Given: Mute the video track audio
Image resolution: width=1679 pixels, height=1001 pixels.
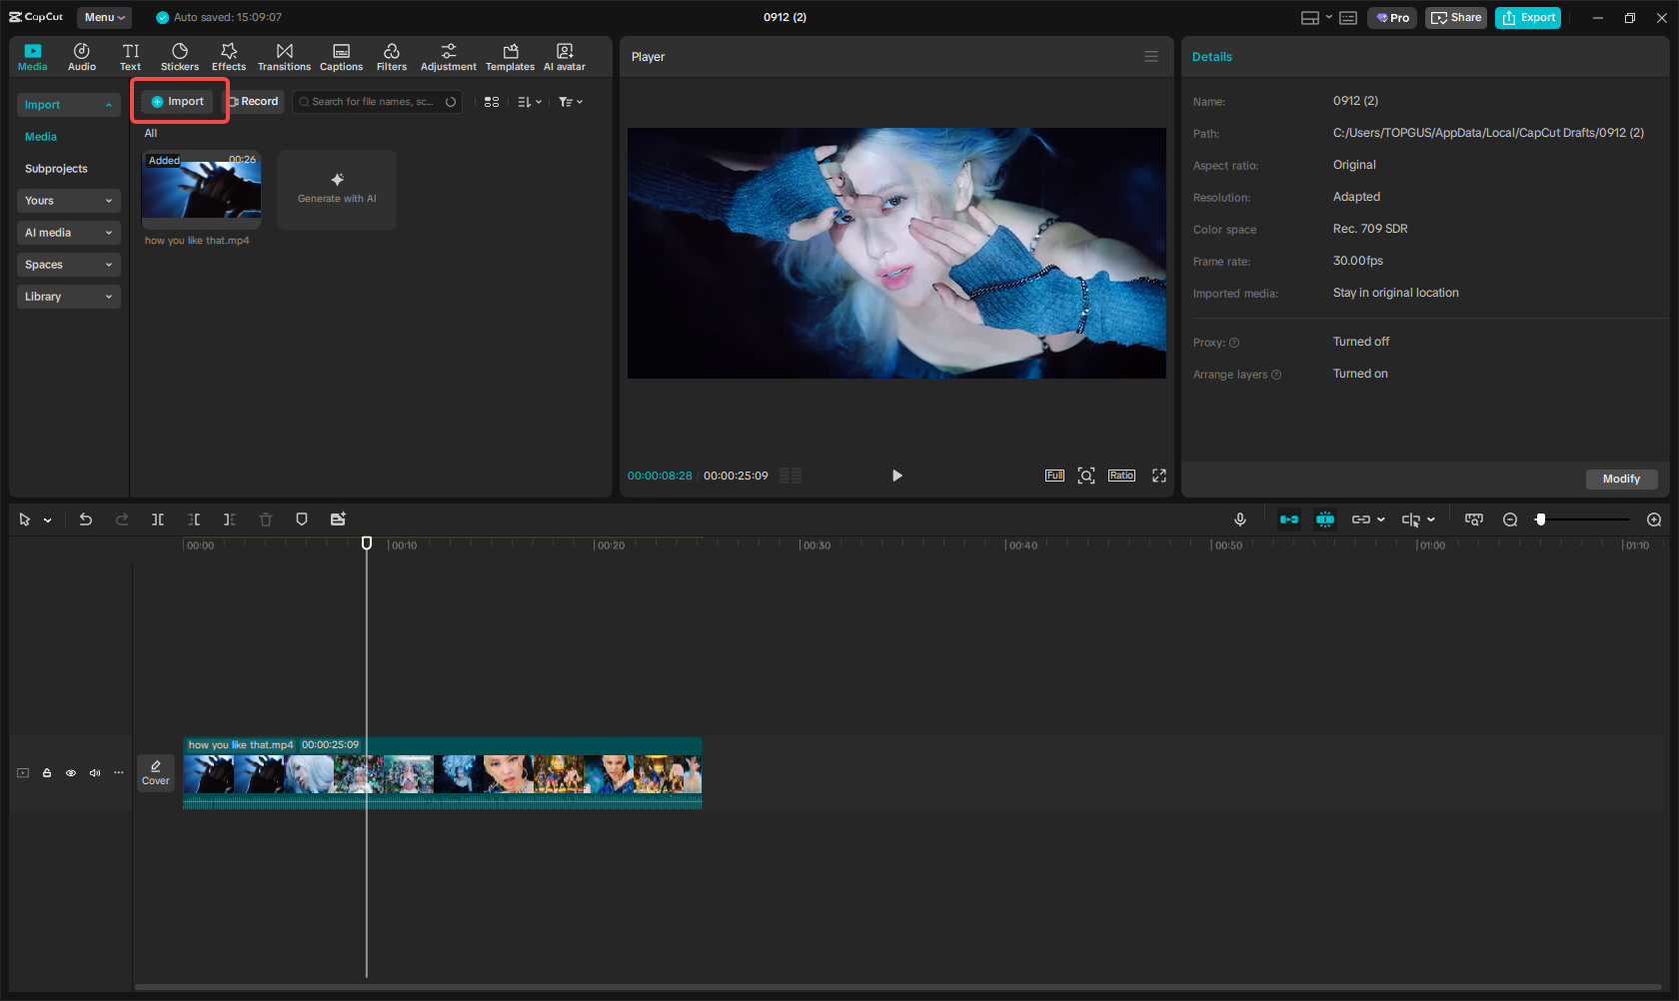Looking at the screenshot, I should tap(94, 772).
